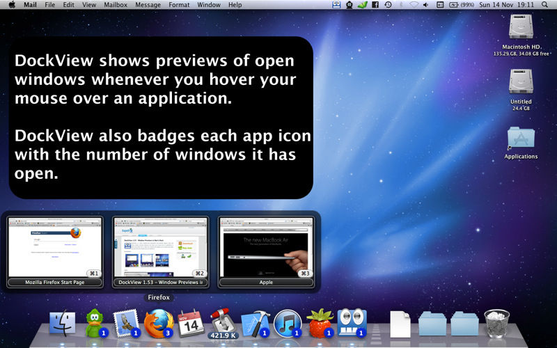Viewport: 557px width, 348px height.
Task: Open the Apple menu
Action: 12,5
